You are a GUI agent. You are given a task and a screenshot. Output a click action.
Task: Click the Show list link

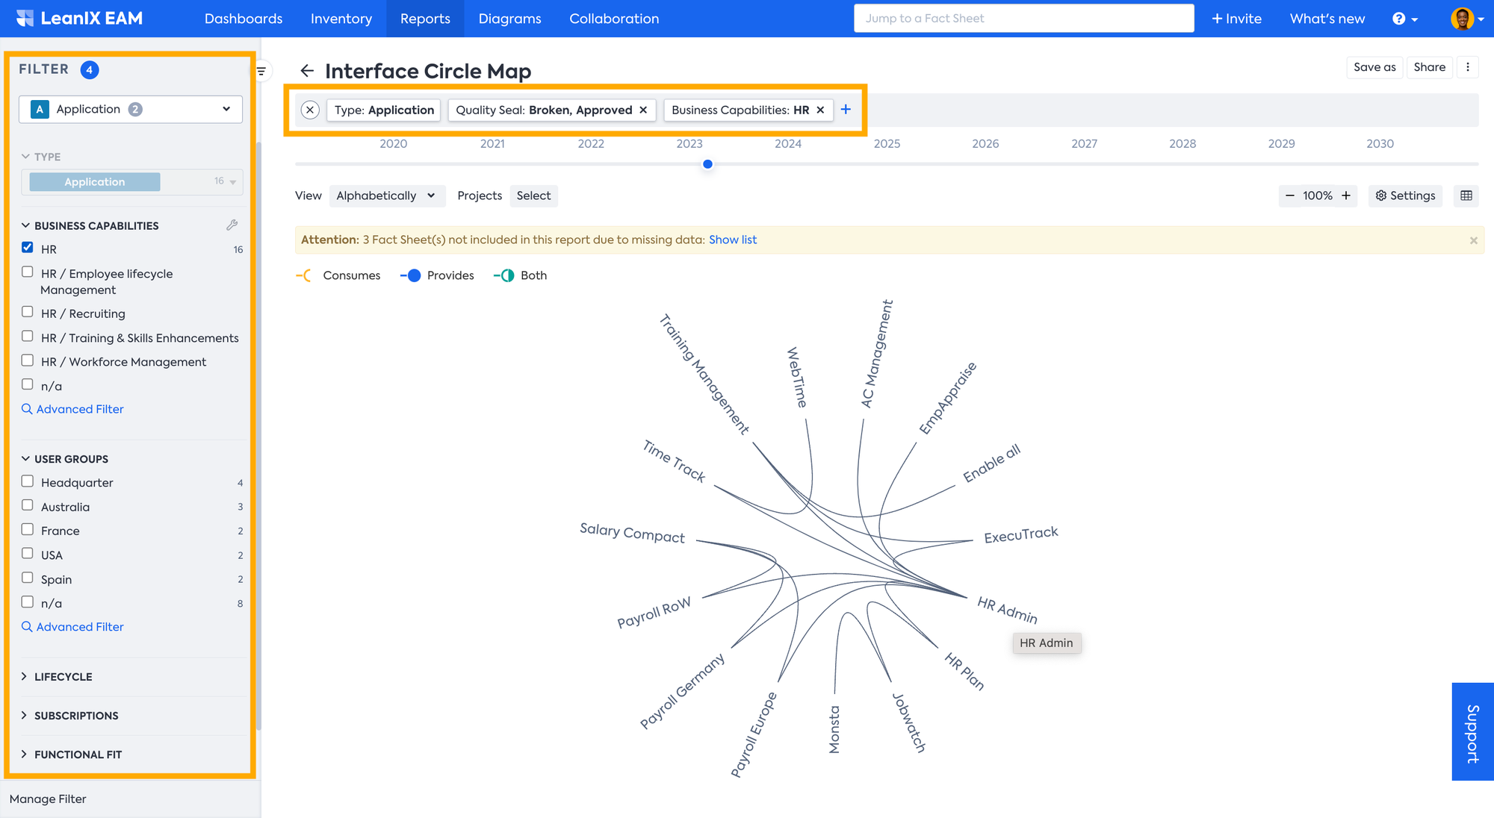pos(732,240)
